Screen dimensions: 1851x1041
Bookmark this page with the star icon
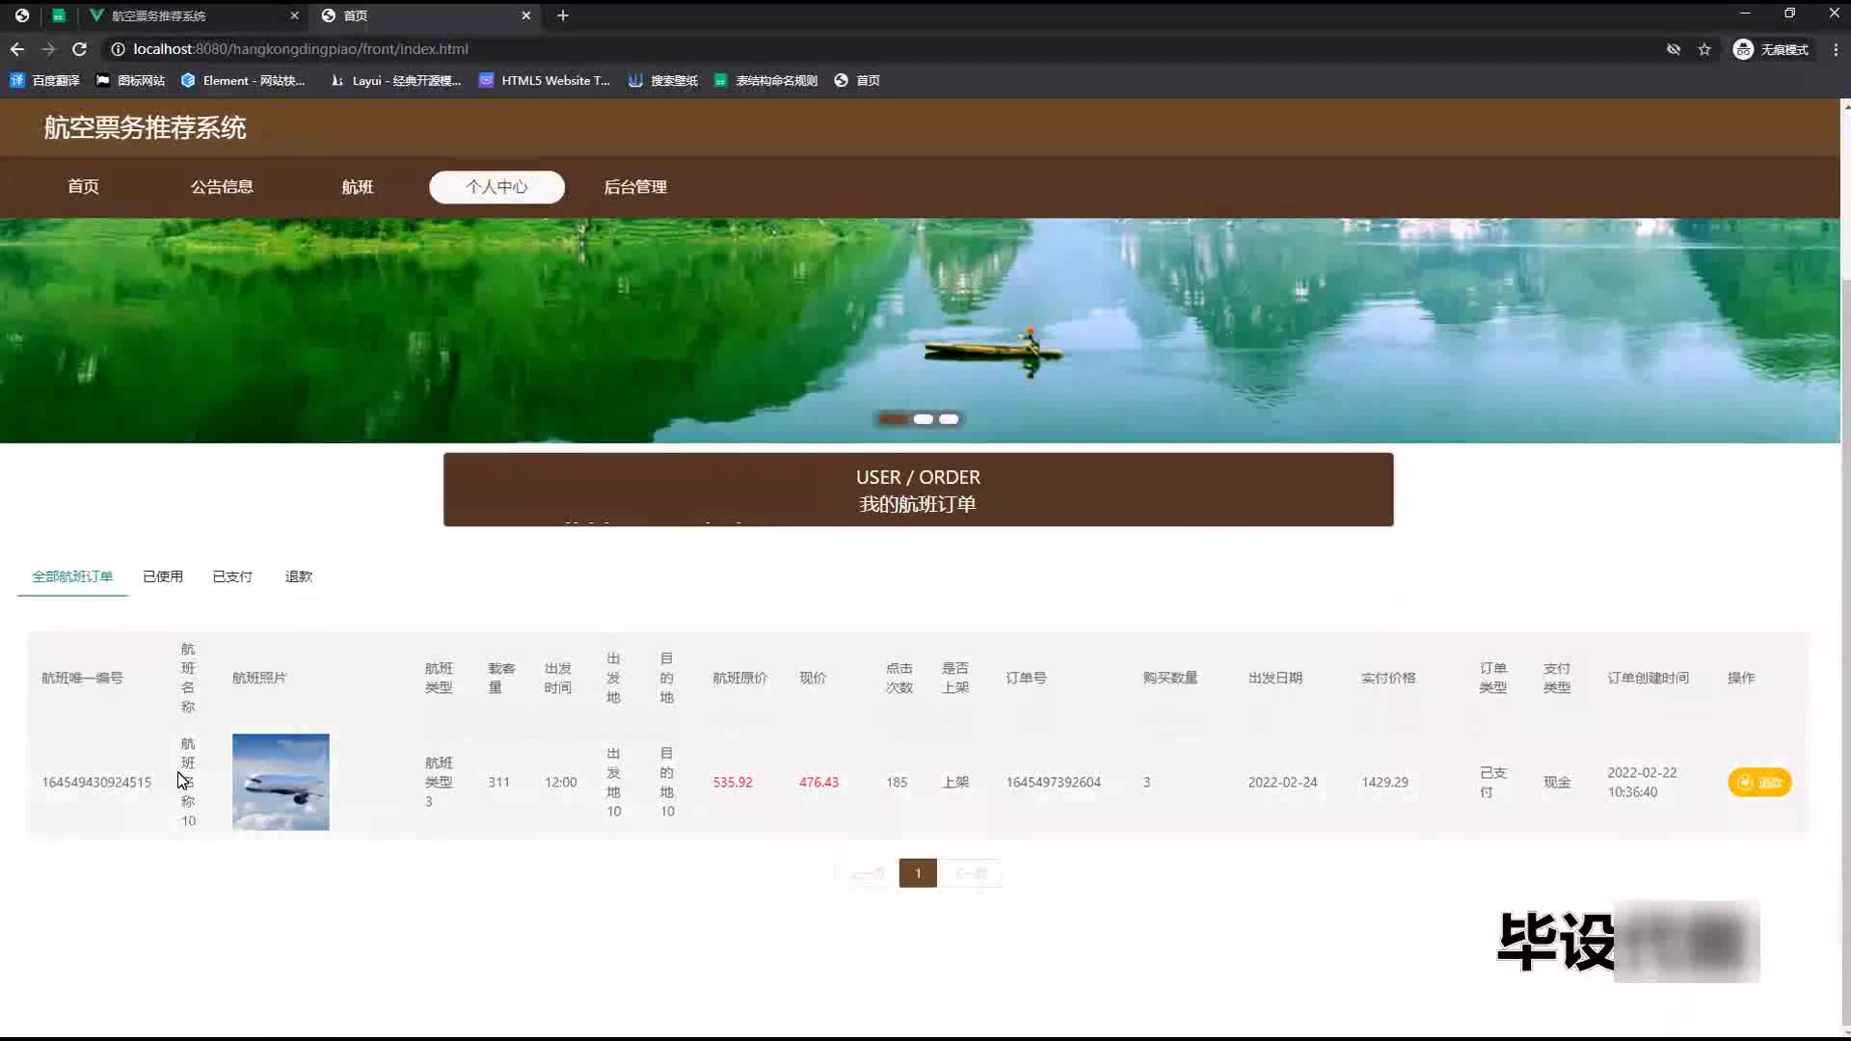(x=1704, y=49)
